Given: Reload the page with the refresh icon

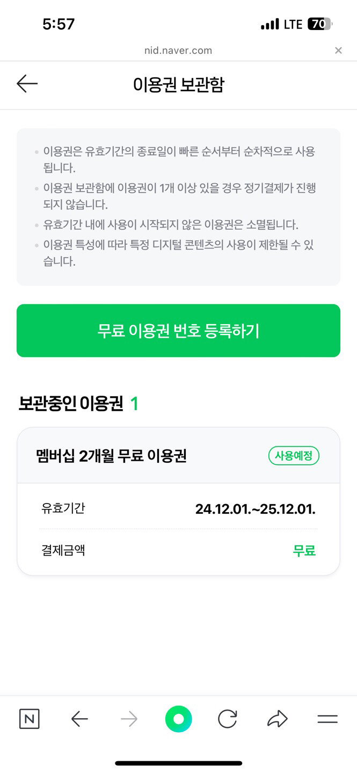Looking at the screenshot, I should (228, 719).
